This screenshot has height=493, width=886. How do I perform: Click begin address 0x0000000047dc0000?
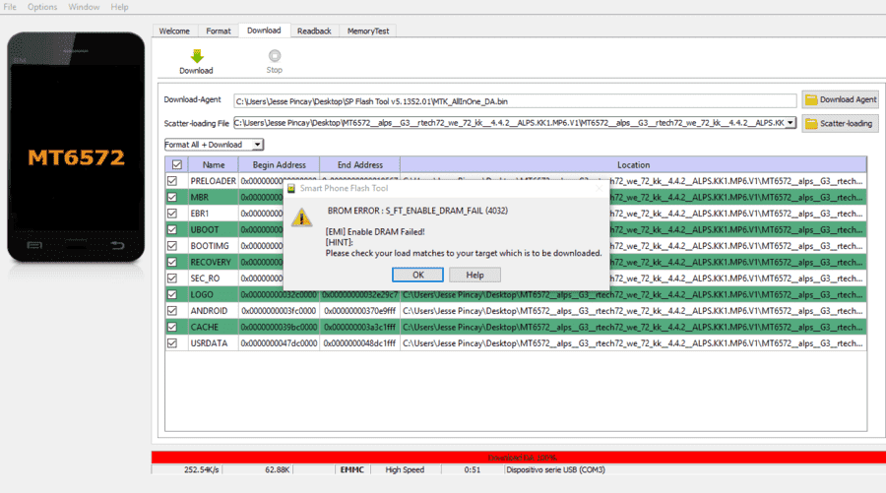[280, 343]
